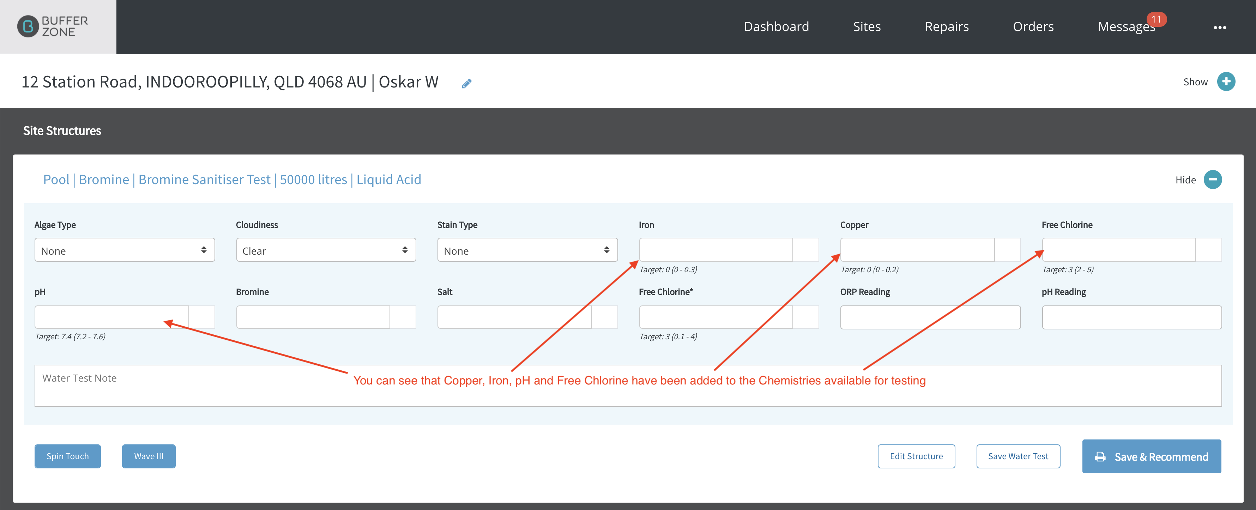This screenshot has width=1256, height=510.
Task: Click printer icon on Save & Recommend
Action: [x=1100, y=456]
